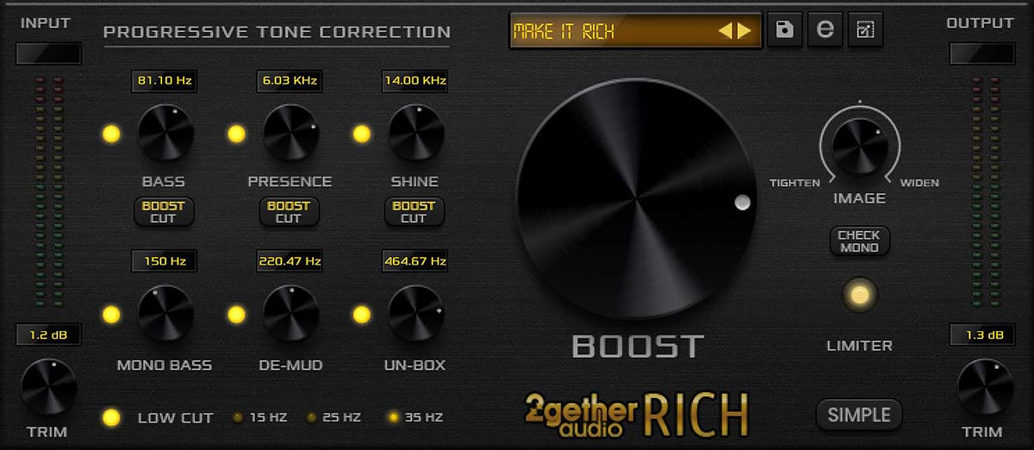Toggle the LOW CUT yellow LED
Screen dimensions: 1034x450
coord(111,417)
